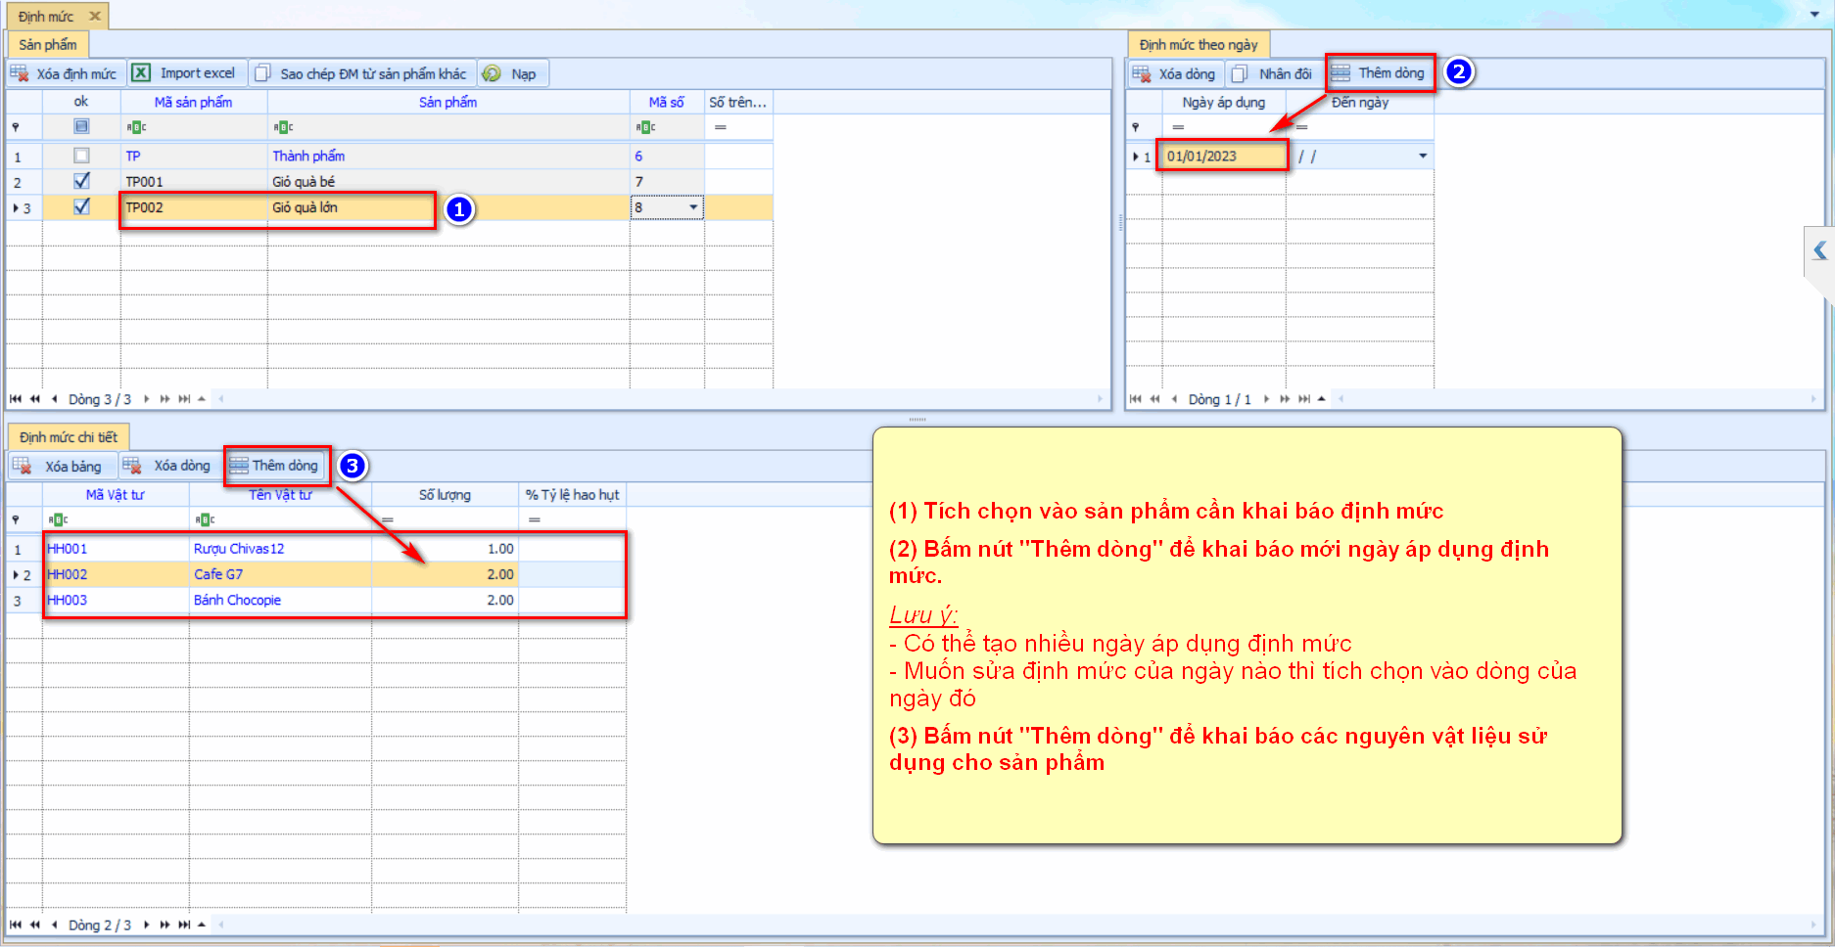
Task: Select the Định mức theo ngày tab
Action: coord(1198,45)
